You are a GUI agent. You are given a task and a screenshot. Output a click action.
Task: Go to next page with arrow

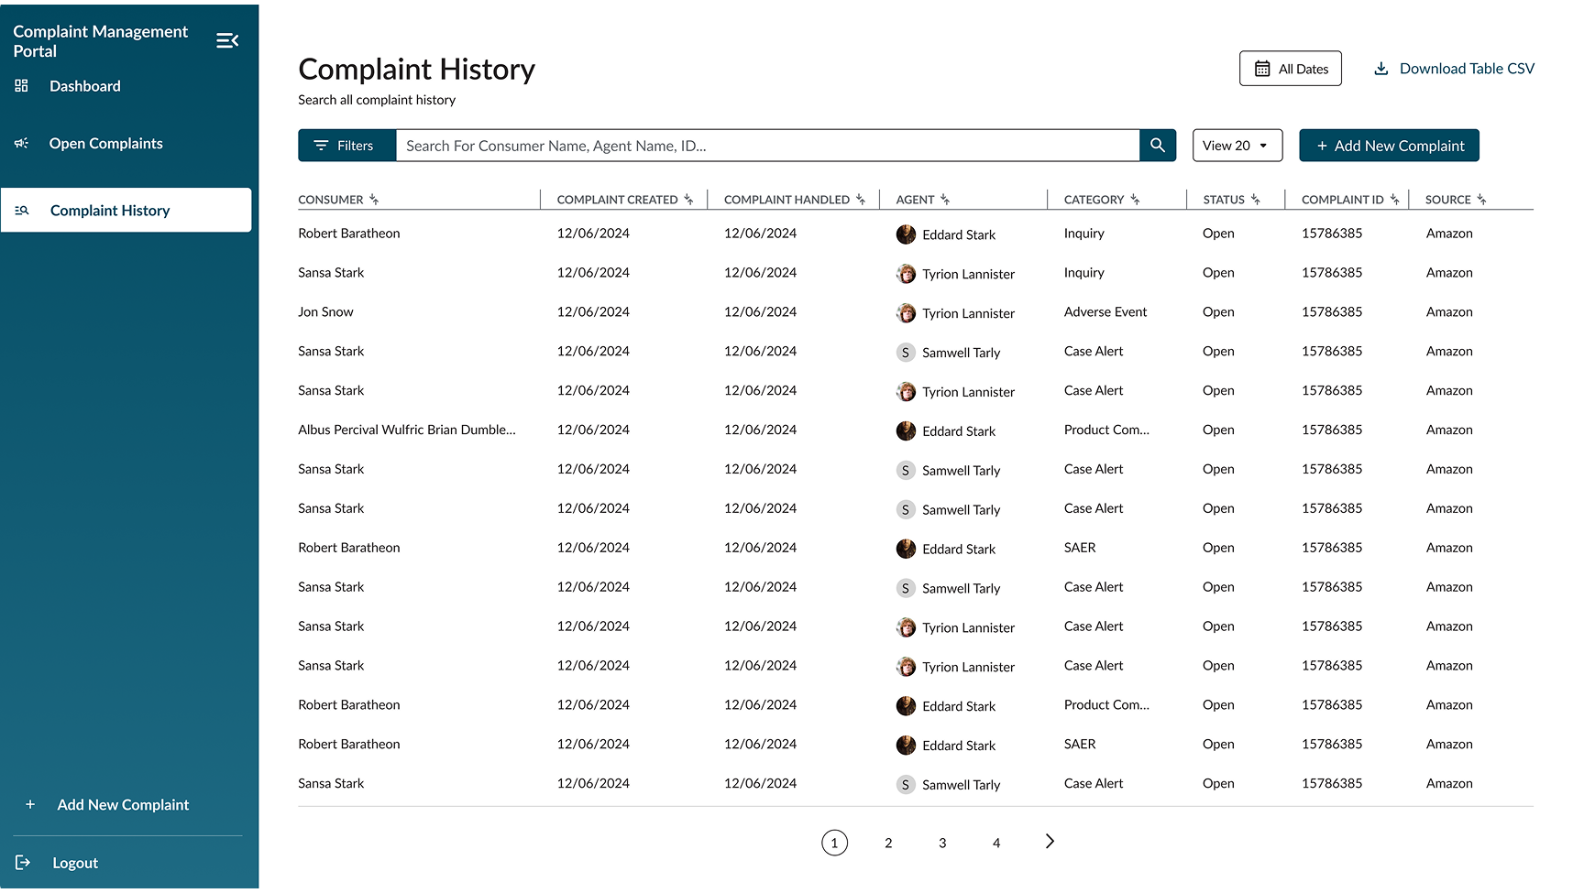click(1050, 842)
